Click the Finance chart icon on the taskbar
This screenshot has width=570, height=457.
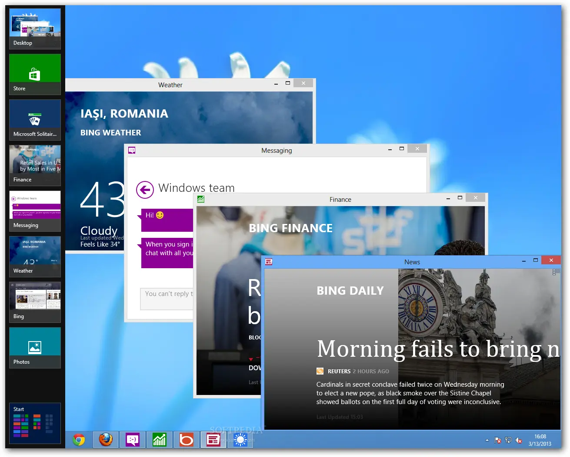click(x=160, y=440)
